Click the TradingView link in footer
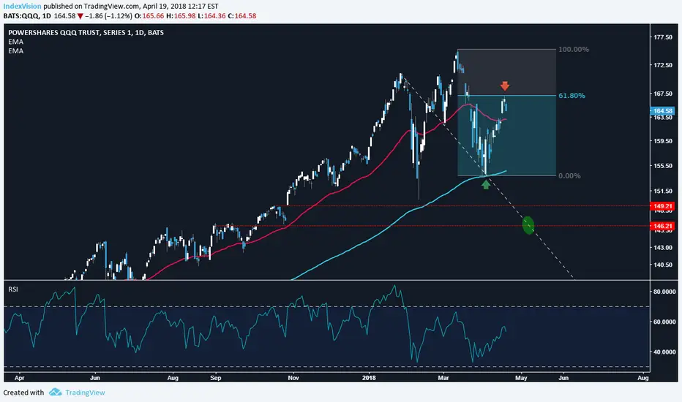This screenshot has height=402, width=682. (x=85, y=392)
